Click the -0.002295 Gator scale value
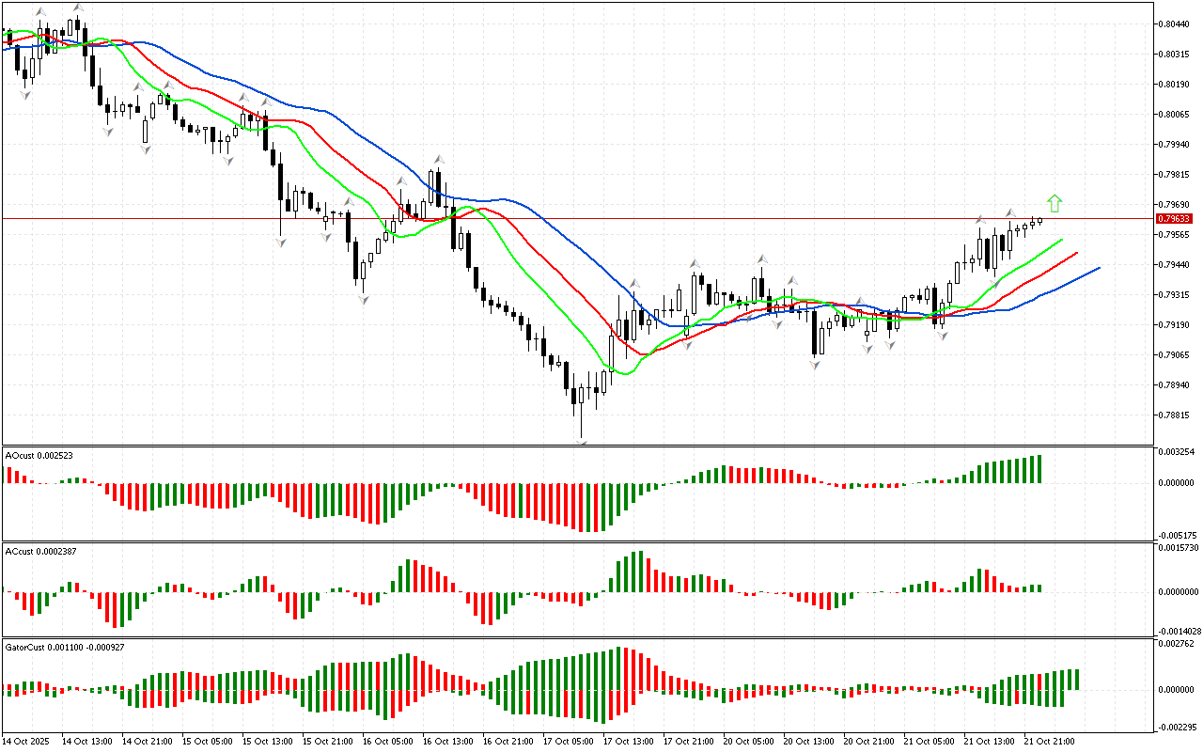 tap(1179, 727)
